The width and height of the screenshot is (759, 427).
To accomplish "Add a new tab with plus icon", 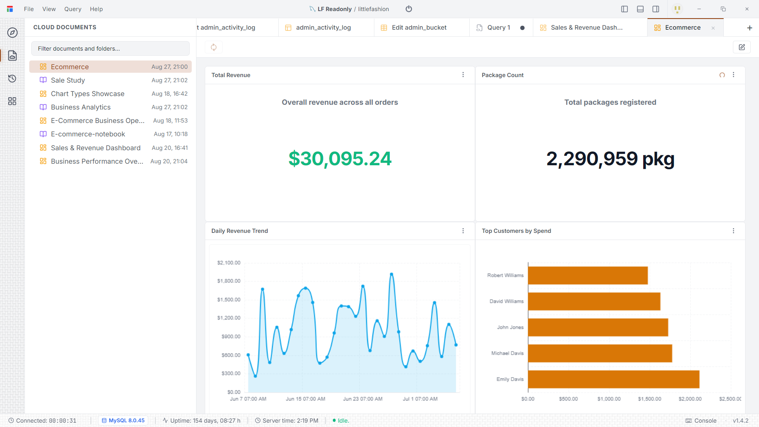I will coord(750,28).
